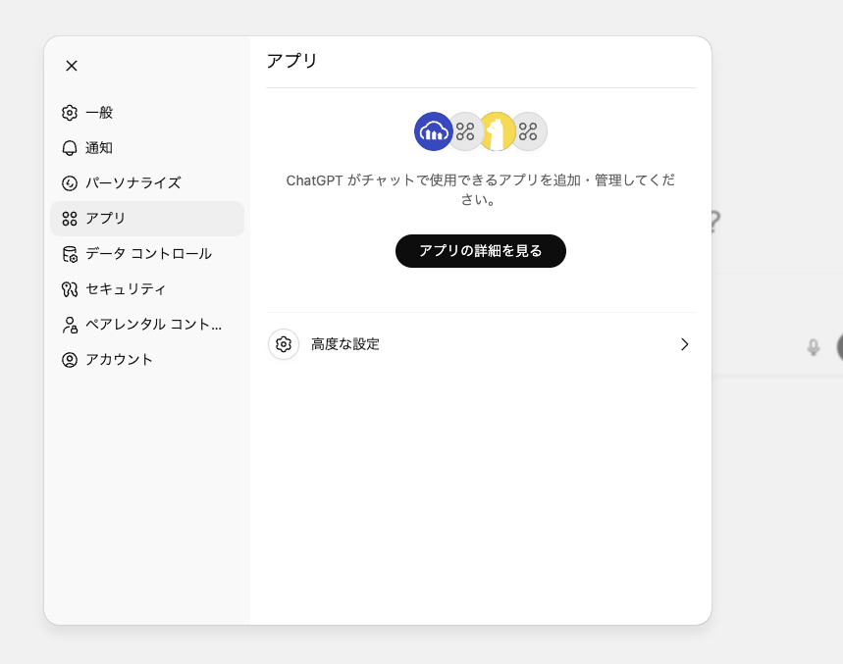Open the セキュリティ settings
Viewport: 843px width, 664px height.
pos(147,289)
